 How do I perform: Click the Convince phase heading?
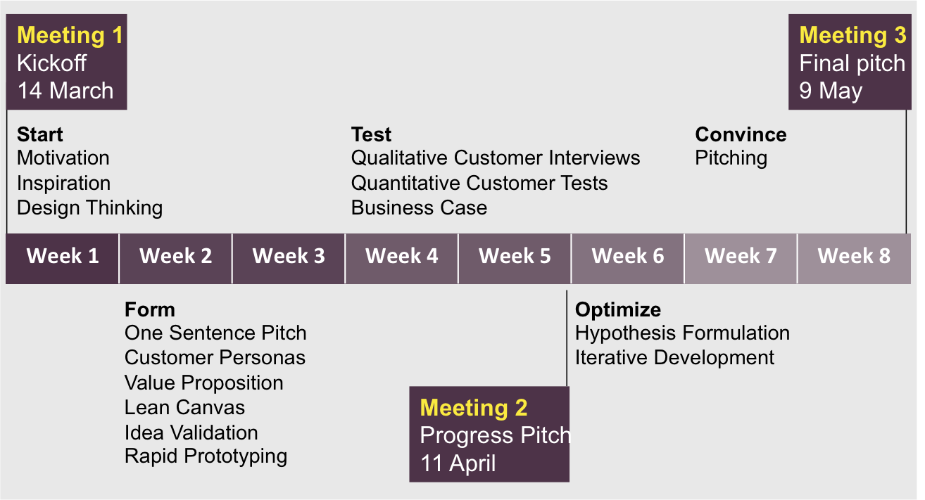pos(741,134)
